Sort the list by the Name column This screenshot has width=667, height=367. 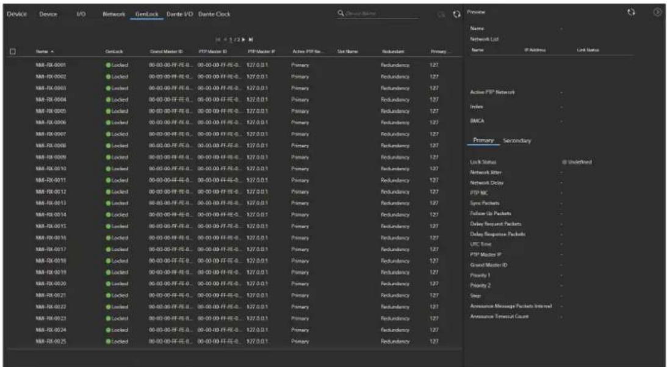[x=45, y=51]
